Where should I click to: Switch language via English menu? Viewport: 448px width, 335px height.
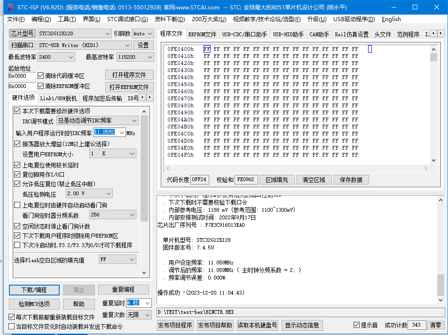391,19
